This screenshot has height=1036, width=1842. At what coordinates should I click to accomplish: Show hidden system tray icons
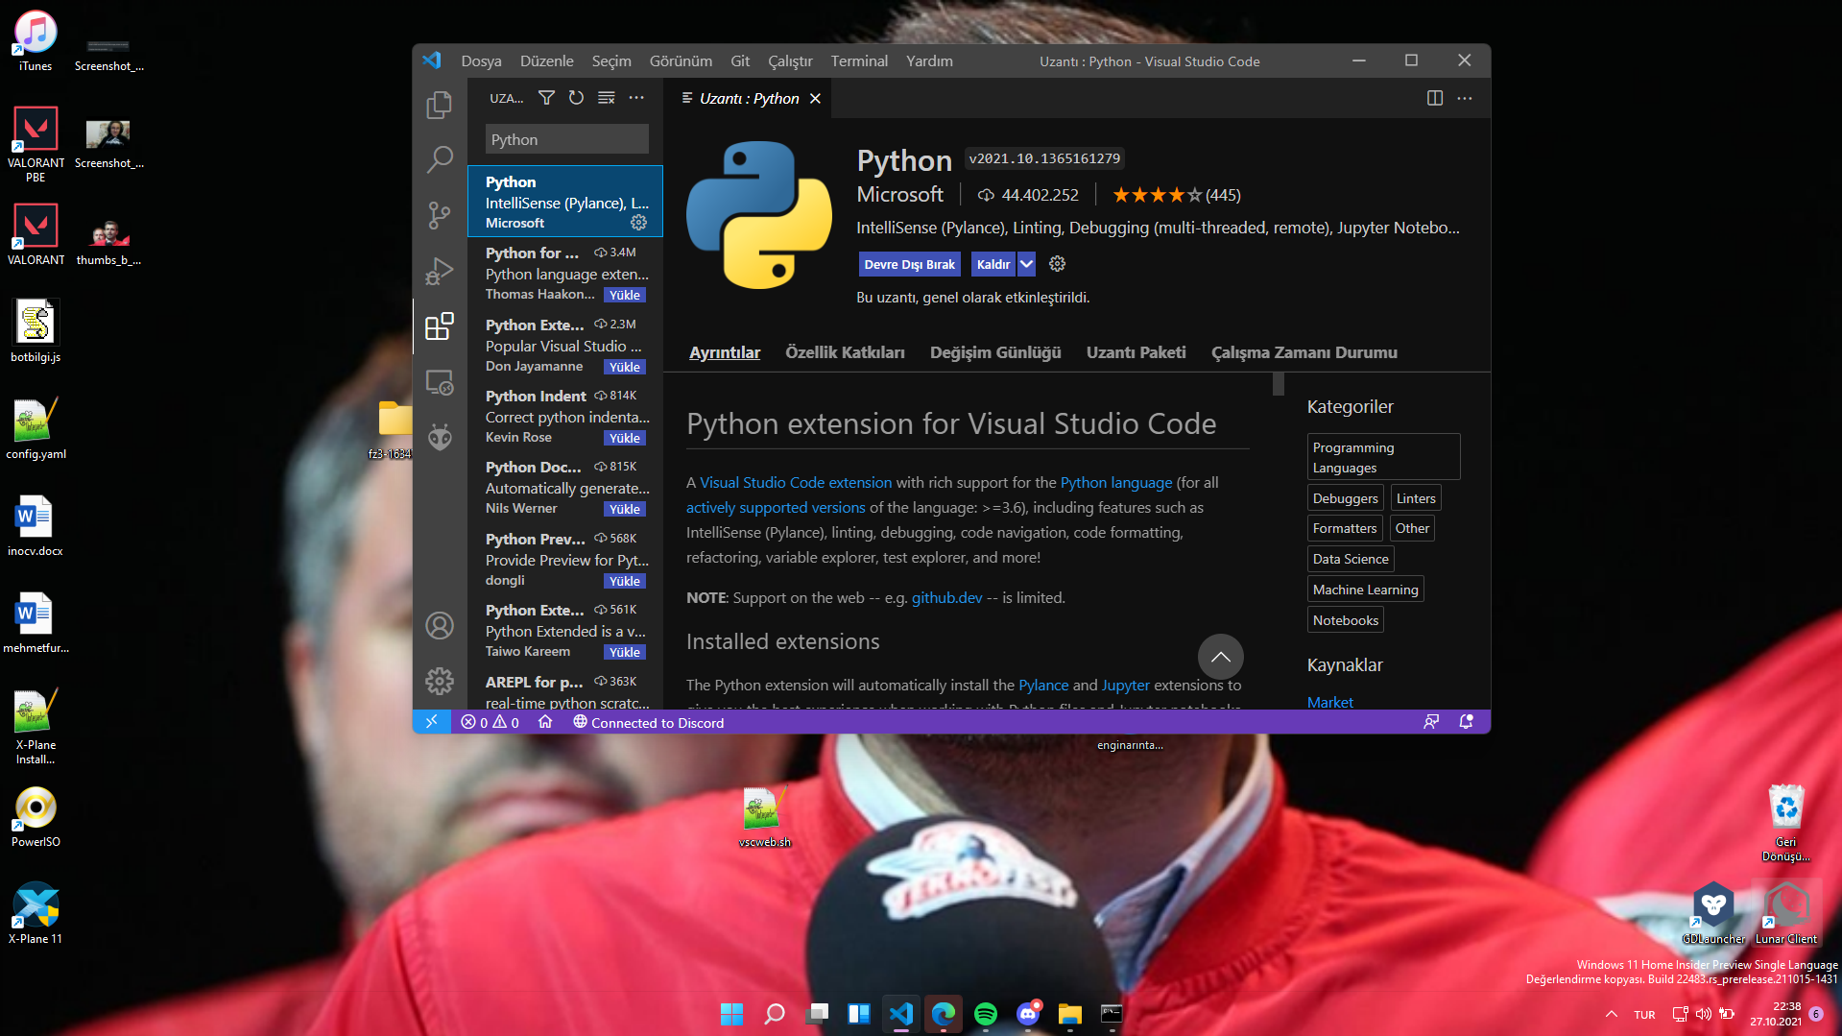tap(1612, 1015)
